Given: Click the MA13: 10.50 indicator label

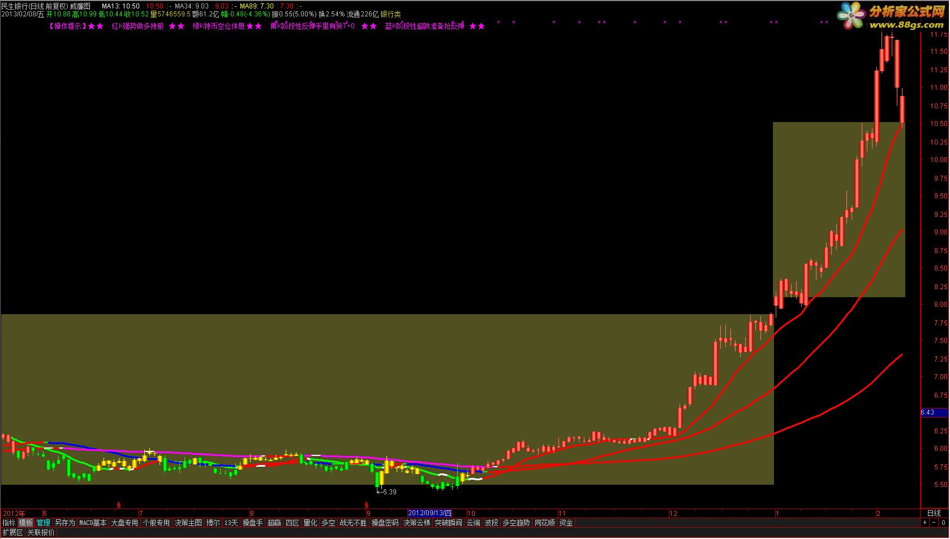Looking at the screenshot, I should pos(121,6).
